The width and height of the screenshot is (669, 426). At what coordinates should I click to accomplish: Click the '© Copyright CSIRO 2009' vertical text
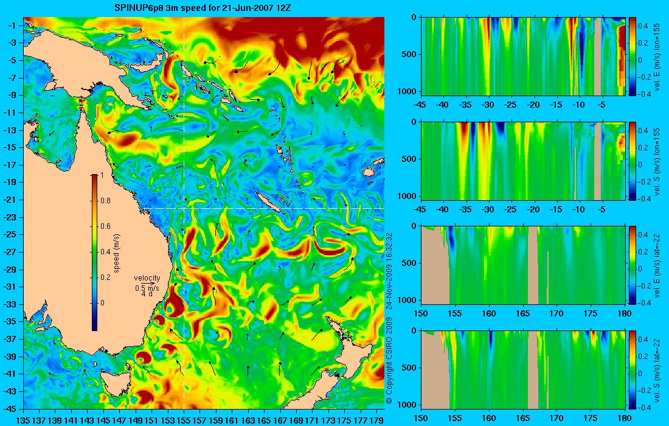[389, 361]
